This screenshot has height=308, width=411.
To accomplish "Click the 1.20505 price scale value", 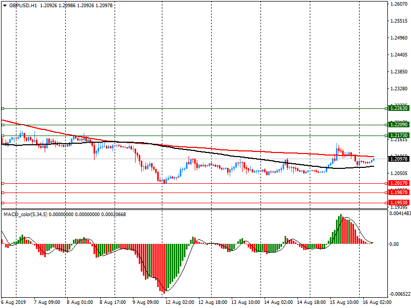I will click(399, 173).
